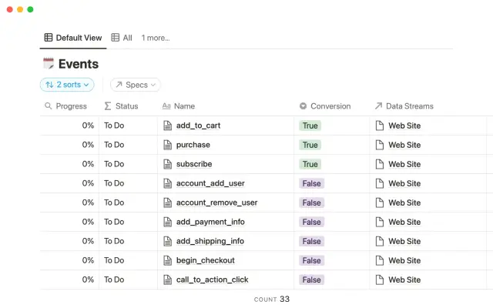The height and width of the screenshot is (308, 493).
Task: Open the call_to_action_click event page
Action: 213,280
